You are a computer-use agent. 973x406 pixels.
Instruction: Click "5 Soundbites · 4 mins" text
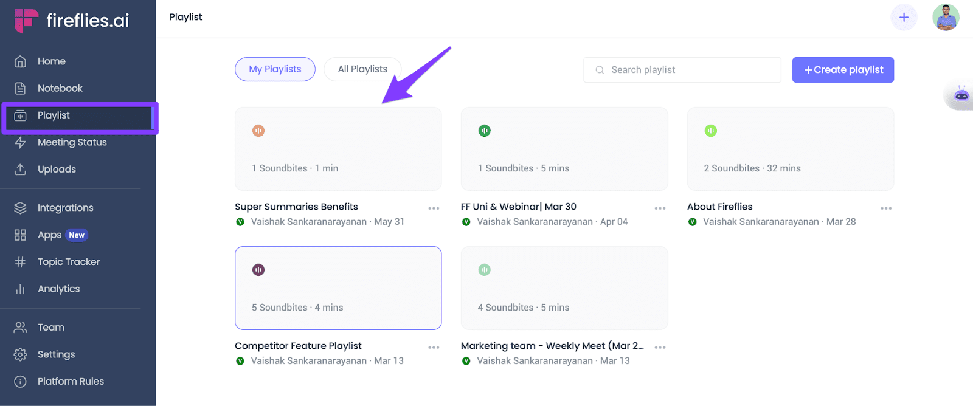coord(297,308)
